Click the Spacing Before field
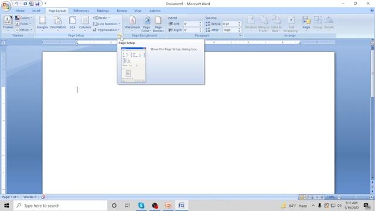Image resolution: width=375 pixels, height=211 pixels. click(x=230, y=24)
